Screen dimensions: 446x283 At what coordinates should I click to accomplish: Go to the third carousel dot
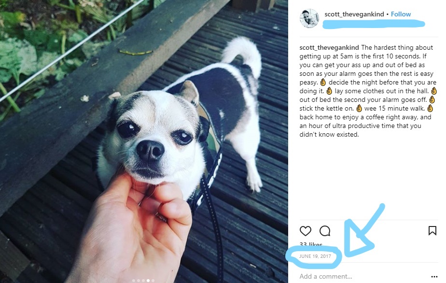tap(143, 281)
